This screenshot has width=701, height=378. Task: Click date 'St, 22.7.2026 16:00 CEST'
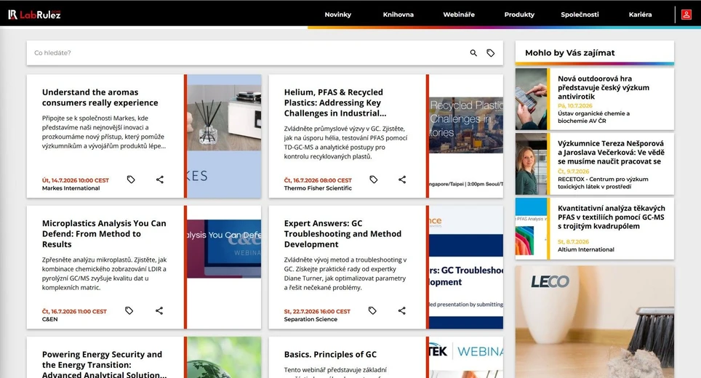coord(317,311)
